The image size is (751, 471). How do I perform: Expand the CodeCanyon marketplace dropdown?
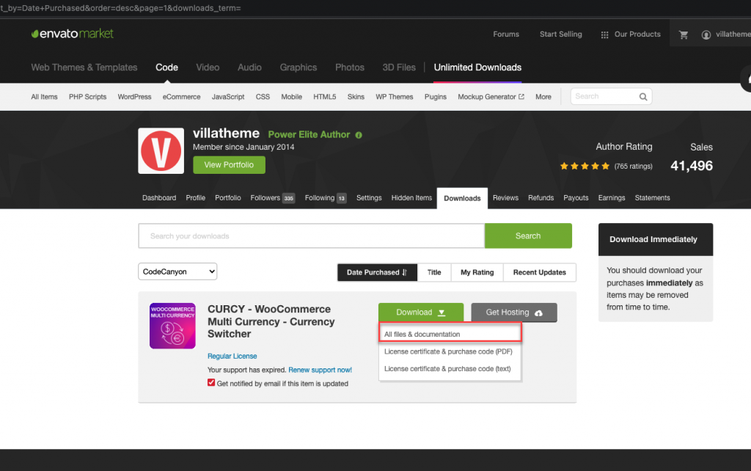tap(177, 271)
